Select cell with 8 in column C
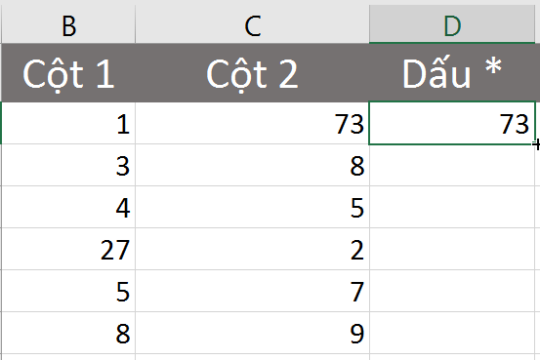540x360 pixels. [x=253, y=165]
